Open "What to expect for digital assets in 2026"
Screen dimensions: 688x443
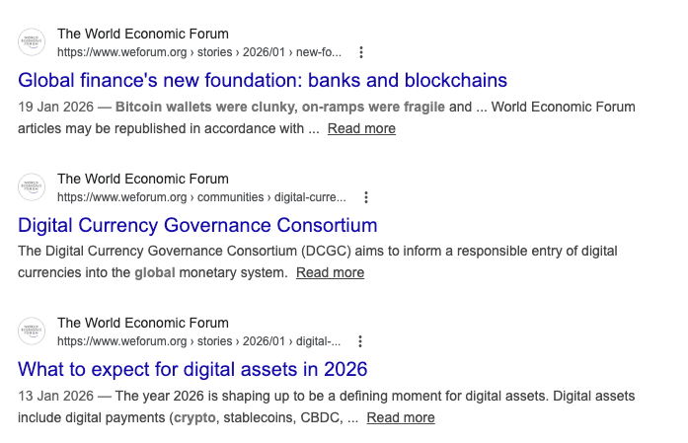192,370
